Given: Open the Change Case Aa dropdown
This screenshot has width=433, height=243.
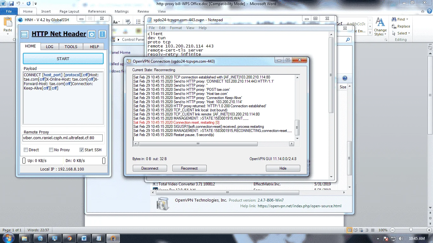Looking at the screenshot, I should (x=116, y=22).
